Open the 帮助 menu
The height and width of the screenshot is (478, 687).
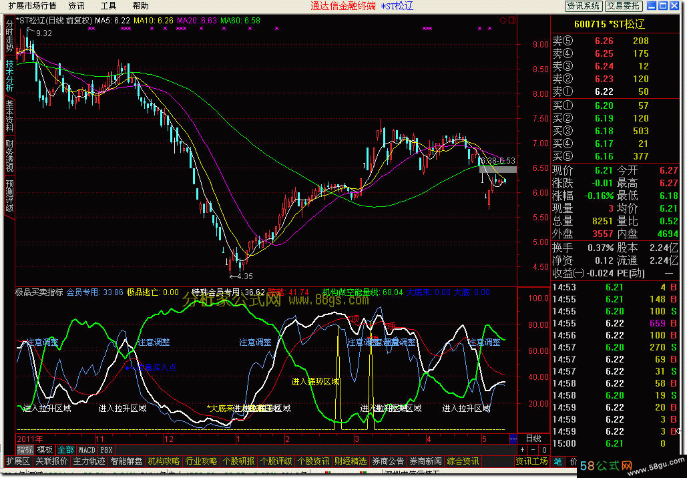[140, 6]
